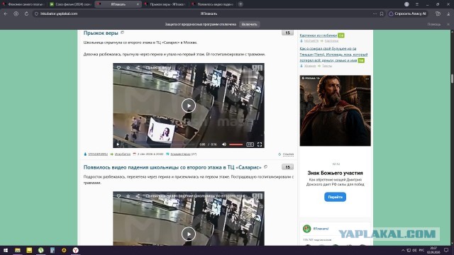
Task: Open browser downloads icon
Action: (x=448, y=13)
